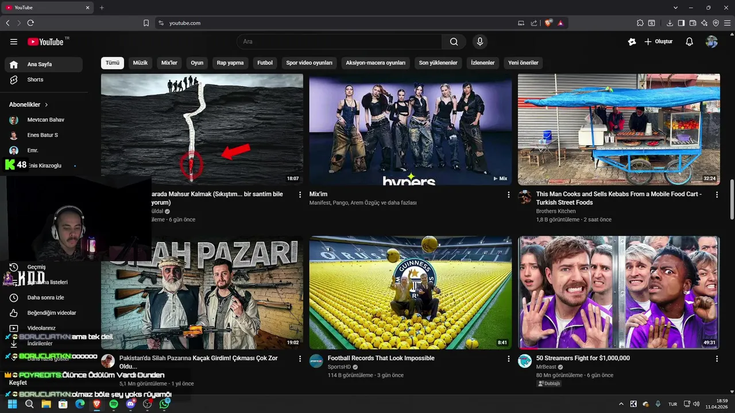Screen dimensions: 735x413
Task: Open the MrBeast channel name link
Action: click(x=546, y=367)
